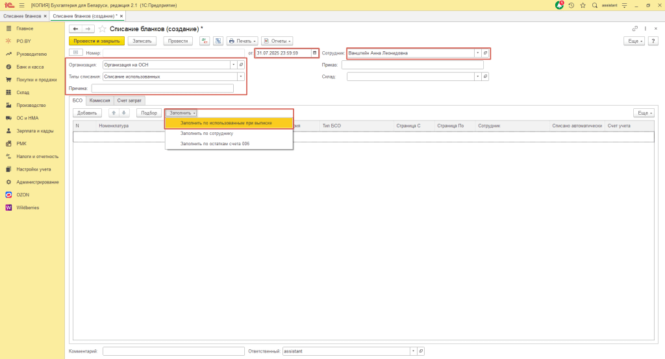Choose 'Заполнить по остаткам счета 006'
The width and height of the screenshot is (665, 359).
click(229, 143)
